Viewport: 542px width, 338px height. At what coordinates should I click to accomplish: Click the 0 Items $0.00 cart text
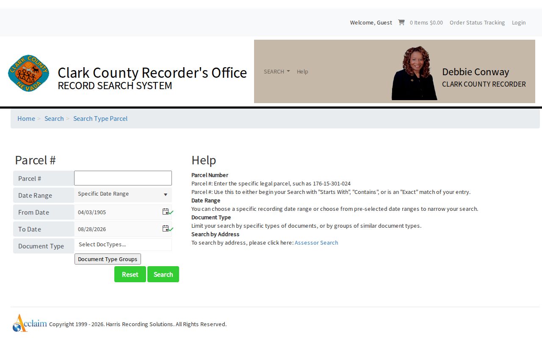[x=426, y=22]
